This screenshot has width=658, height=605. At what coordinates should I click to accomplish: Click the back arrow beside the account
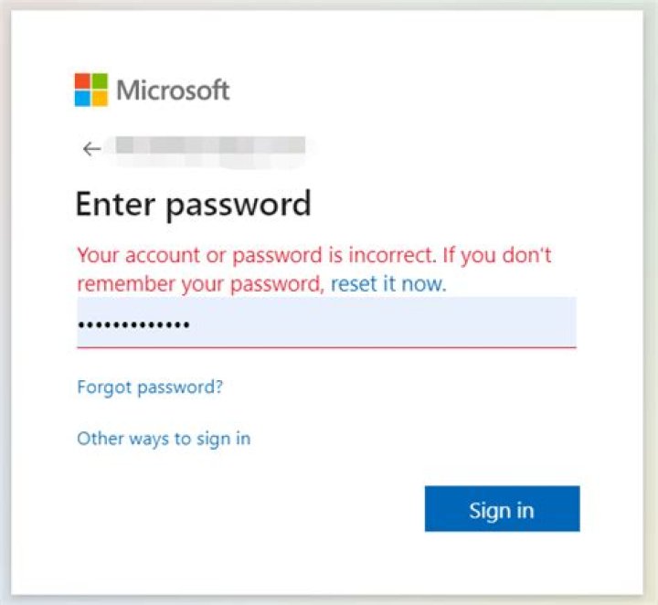tap(90, 149)
